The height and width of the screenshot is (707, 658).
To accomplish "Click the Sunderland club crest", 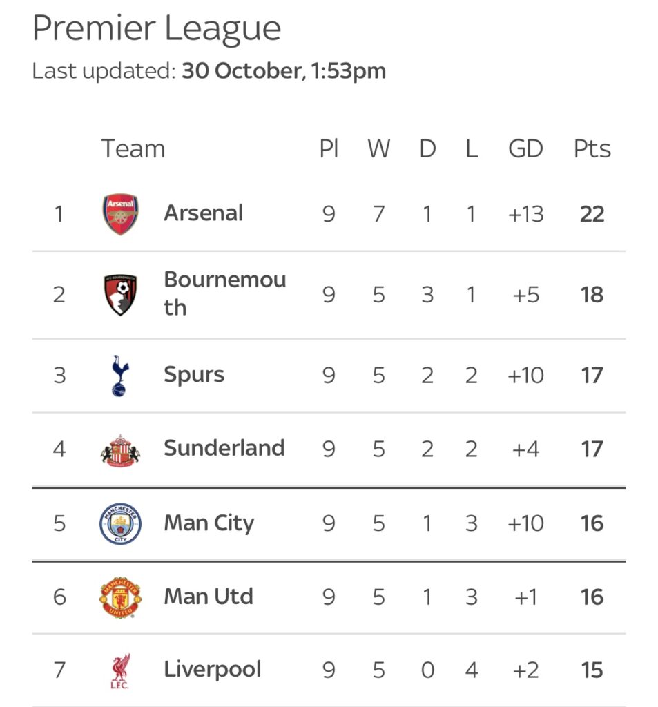I will click(x=120, y=449).
